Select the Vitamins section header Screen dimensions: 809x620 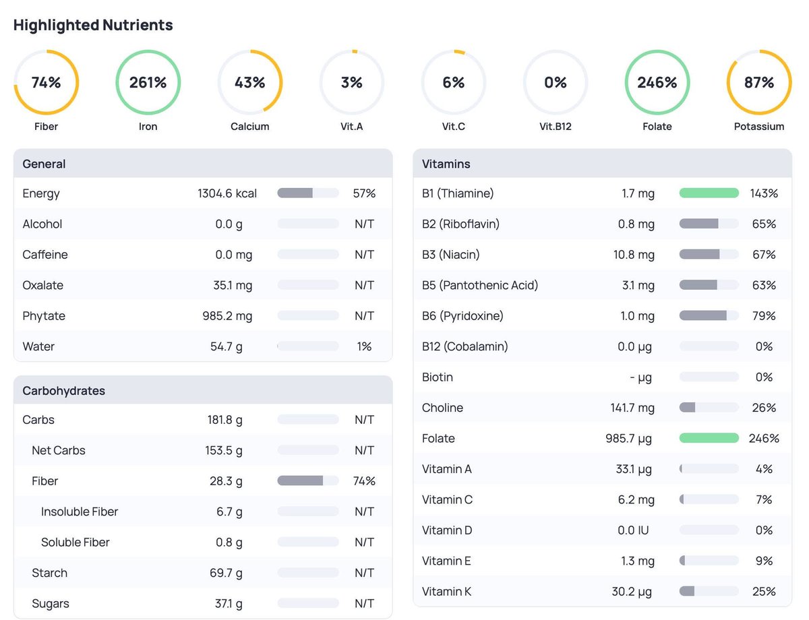click(603, 164)
